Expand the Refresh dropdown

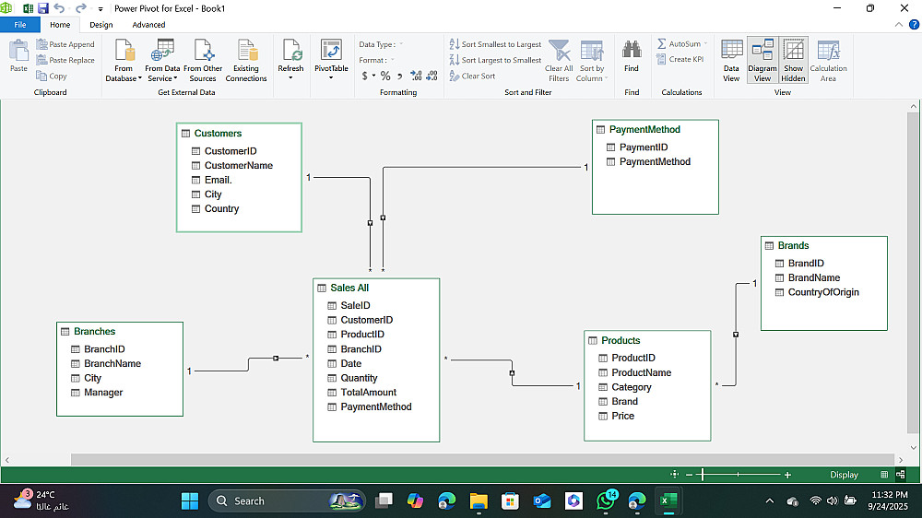click(x=290, y=77)
